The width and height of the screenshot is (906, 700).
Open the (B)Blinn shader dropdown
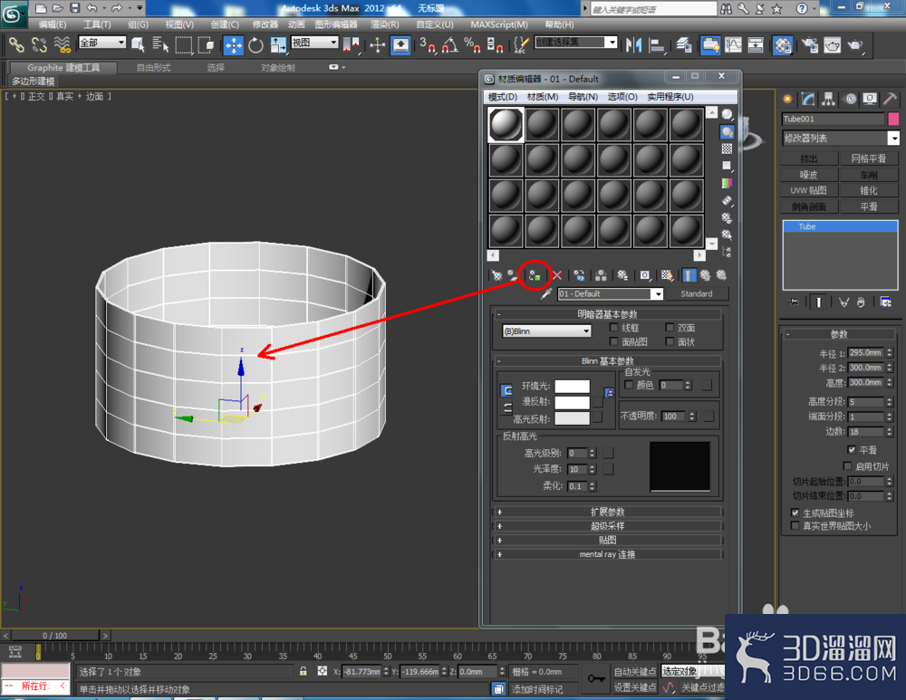pyautogui.click(x=546, y=331)
